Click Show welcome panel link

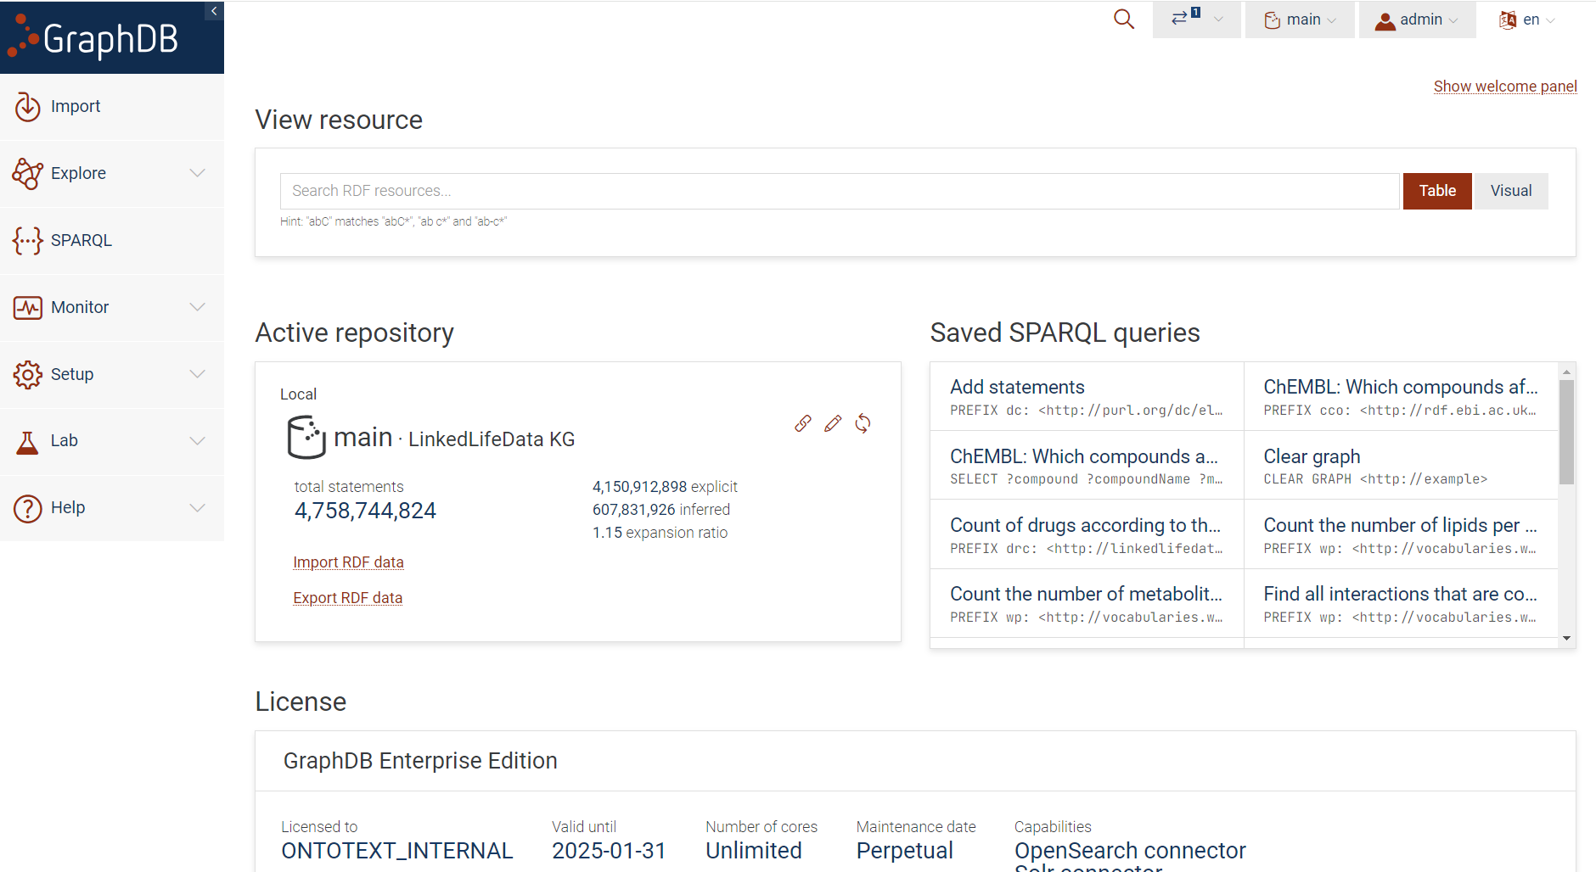pos(1505,87)
